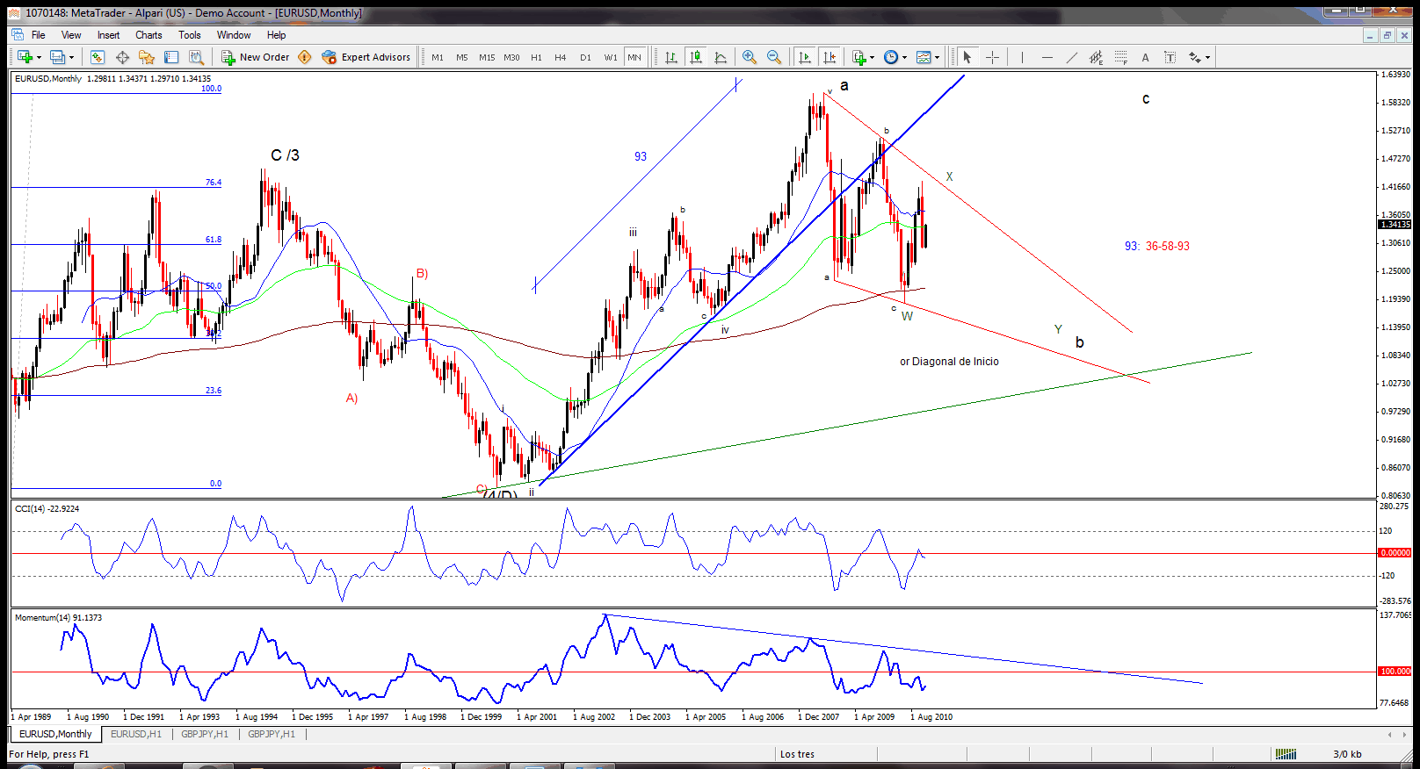Switch to the GBPJPY,H1 chart tab
The width and height of the screenshot is (1420, 769).
205,734
